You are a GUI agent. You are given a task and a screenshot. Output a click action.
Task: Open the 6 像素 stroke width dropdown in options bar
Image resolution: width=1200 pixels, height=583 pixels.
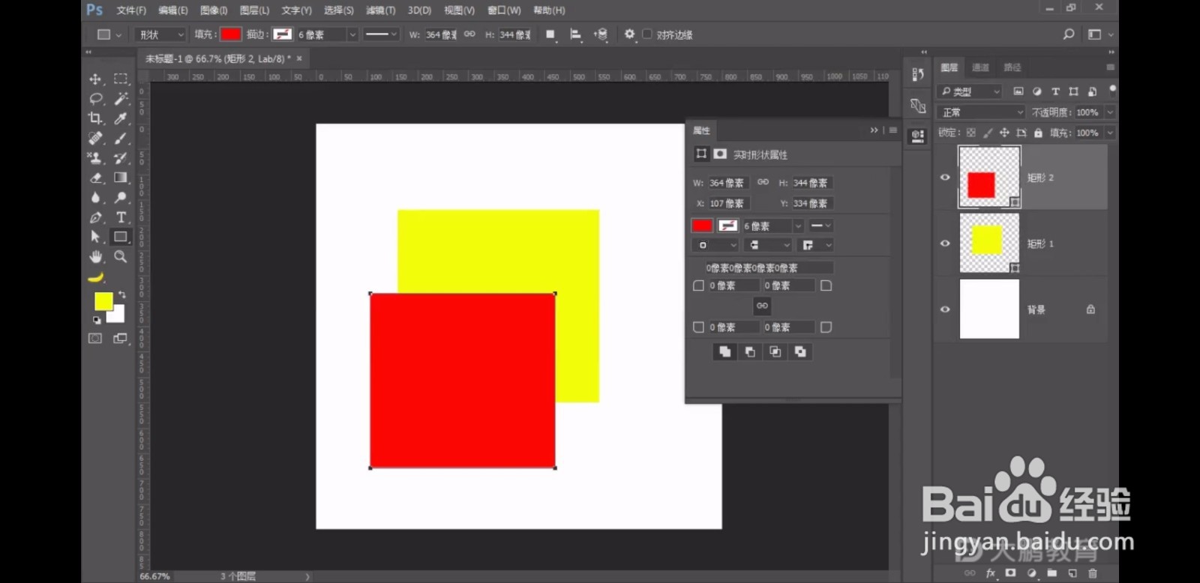[352, 34]
